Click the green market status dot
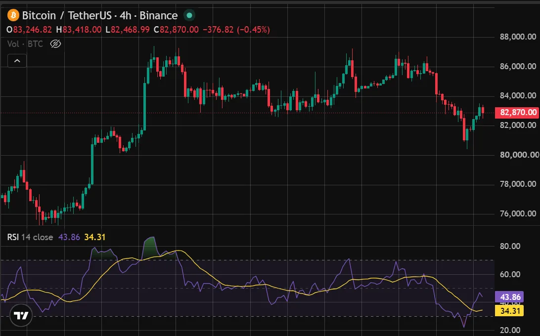This screenshot has height=336, width=540. (x=189, y=15)
